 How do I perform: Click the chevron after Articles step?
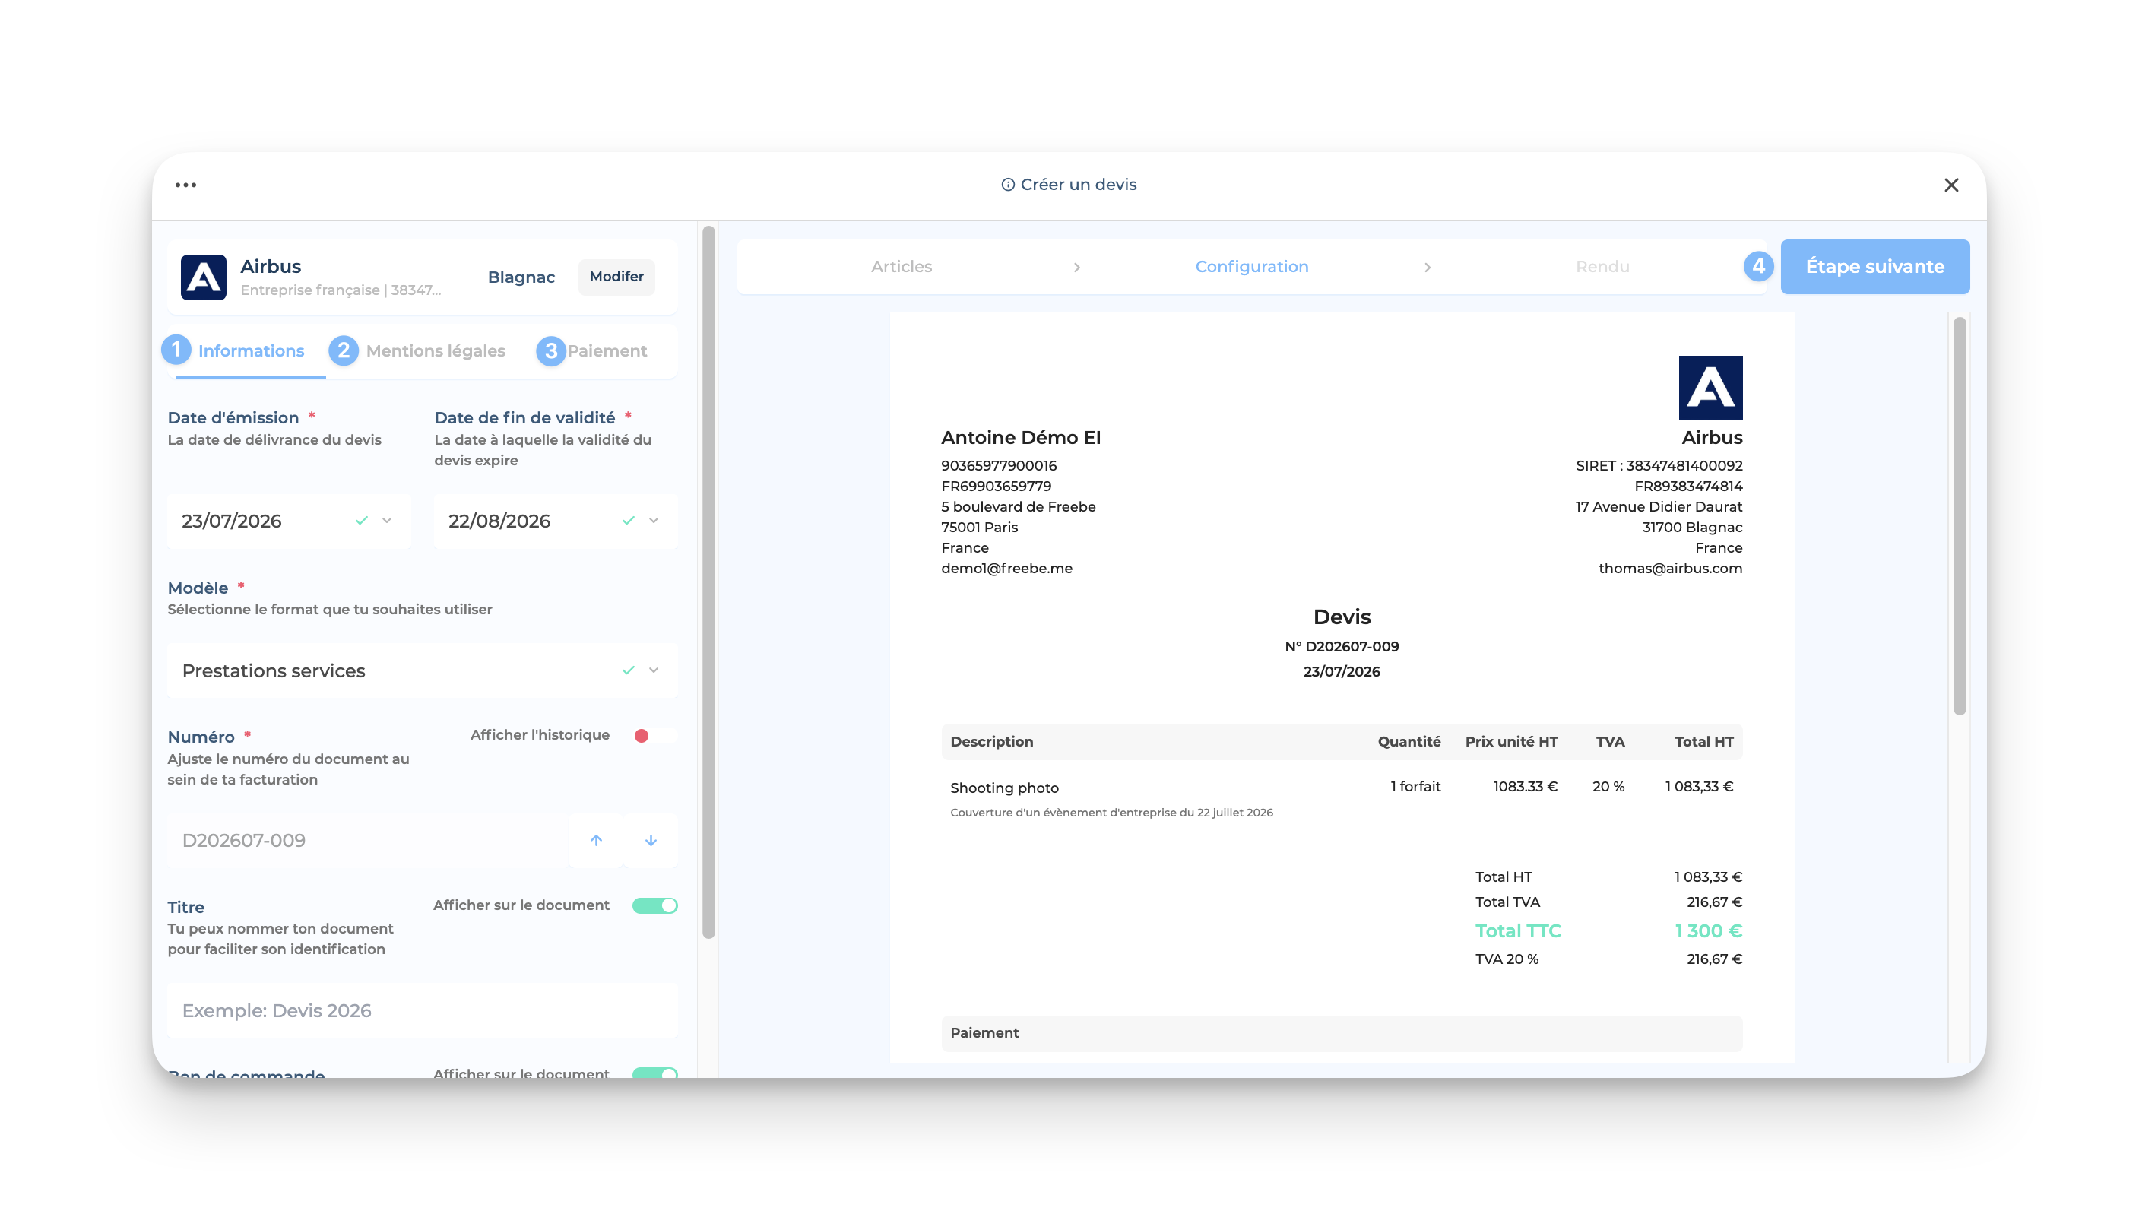coord(1076,267)
